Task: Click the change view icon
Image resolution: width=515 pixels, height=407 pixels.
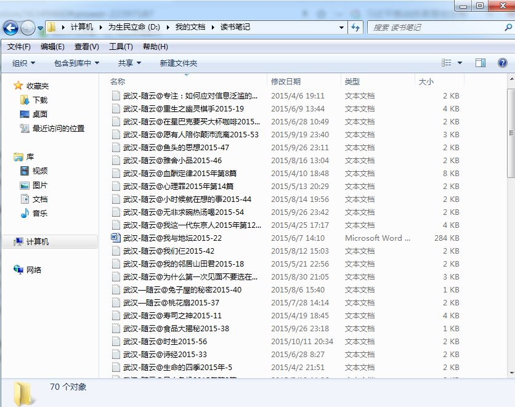Action: pyautogui.click(x=446, y=63)
